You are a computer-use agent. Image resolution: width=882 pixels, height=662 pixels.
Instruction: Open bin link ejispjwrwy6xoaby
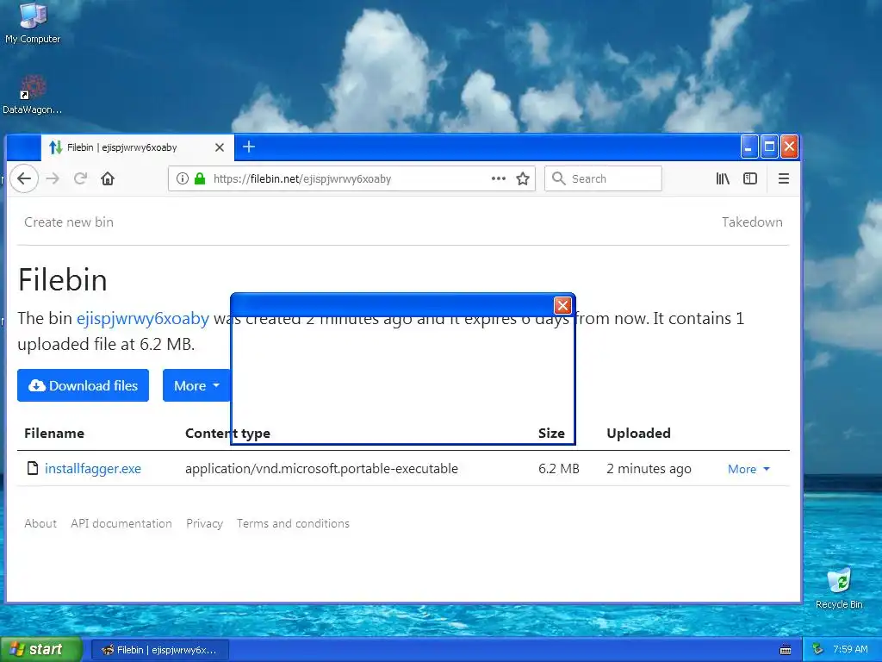(x=143, y=319)
